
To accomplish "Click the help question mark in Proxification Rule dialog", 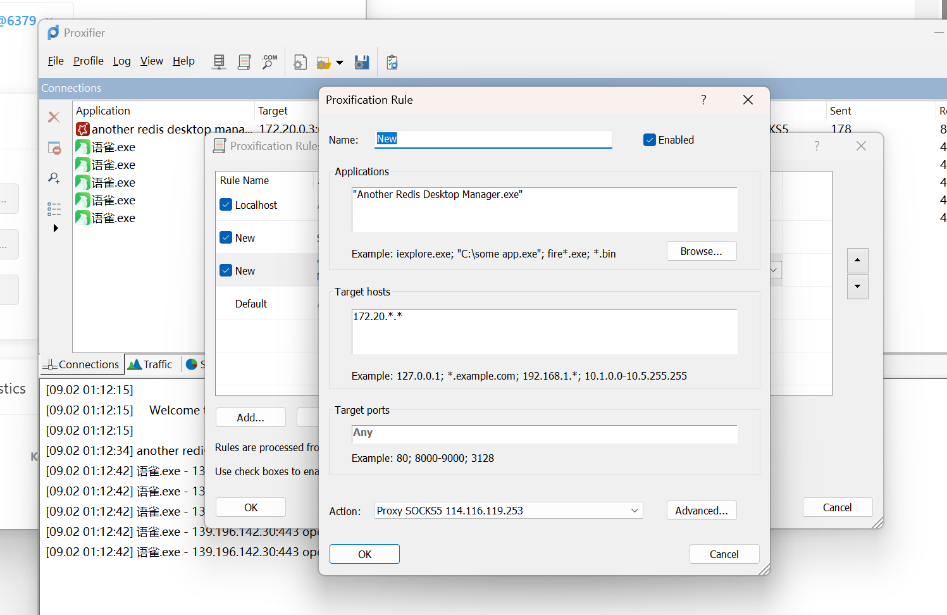I will (703, 100).
